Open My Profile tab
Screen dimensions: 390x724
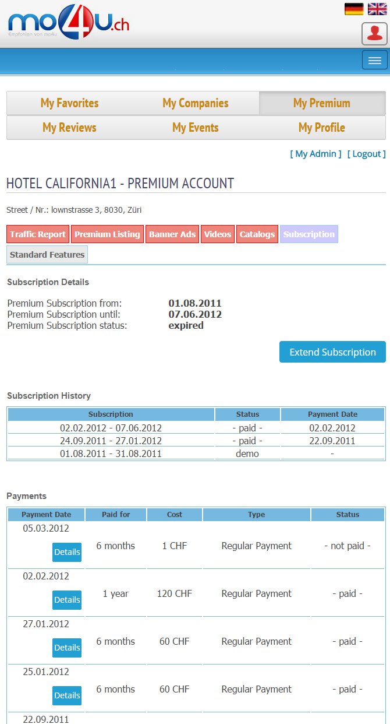tap(322, 128)
